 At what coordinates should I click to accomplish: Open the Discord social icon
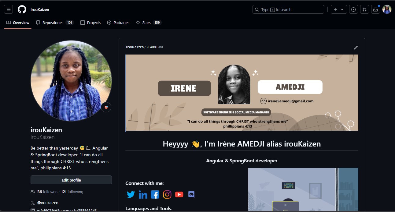coord(191,194)
